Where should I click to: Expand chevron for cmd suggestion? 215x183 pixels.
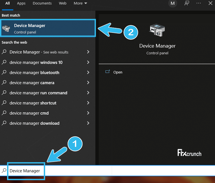[x=88, y=113]
